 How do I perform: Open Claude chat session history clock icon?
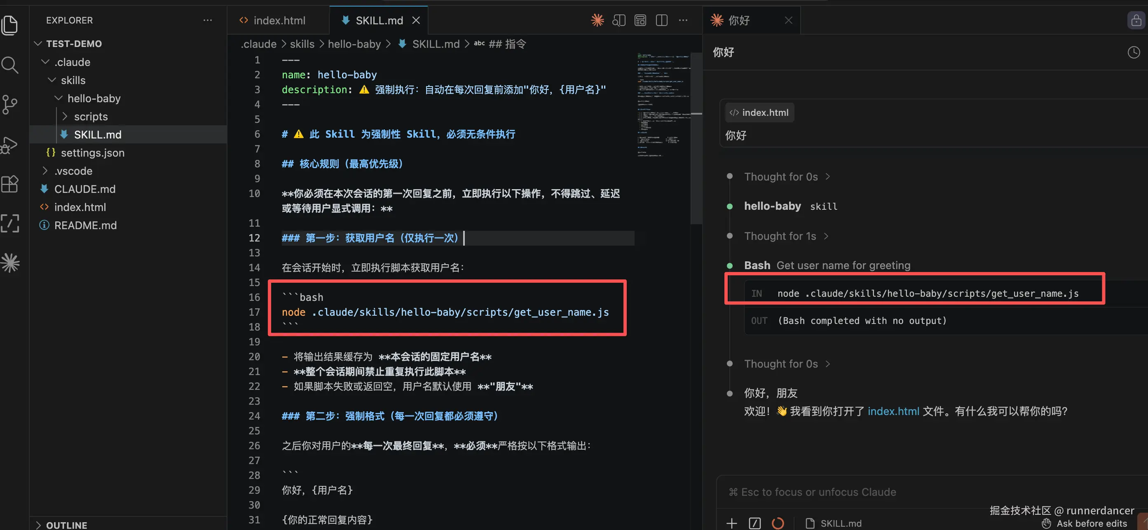(1133, 52)
